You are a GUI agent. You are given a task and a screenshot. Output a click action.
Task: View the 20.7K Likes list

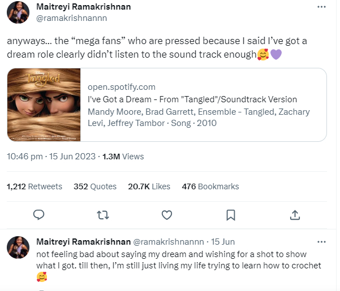(x=149, y=186)
